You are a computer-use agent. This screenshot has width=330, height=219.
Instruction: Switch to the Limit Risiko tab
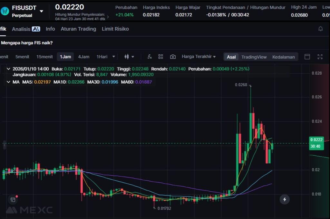(x=115, y=29)
